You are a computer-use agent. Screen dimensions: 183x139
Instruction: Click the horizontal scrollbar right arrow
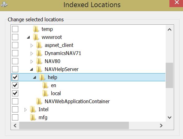(161, 126)
